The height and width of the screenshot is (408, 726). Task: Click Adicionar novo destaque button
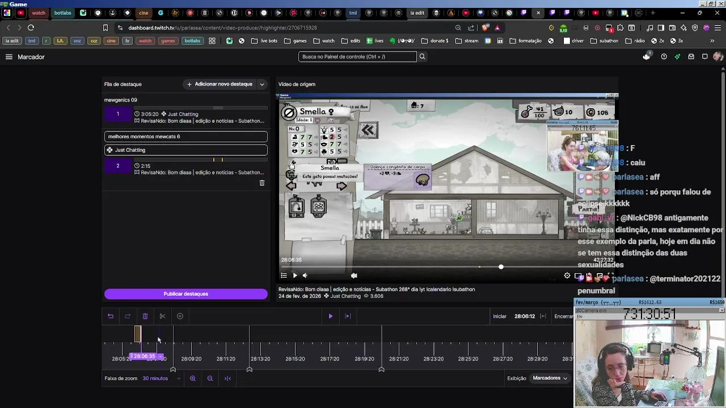[220, 84]
